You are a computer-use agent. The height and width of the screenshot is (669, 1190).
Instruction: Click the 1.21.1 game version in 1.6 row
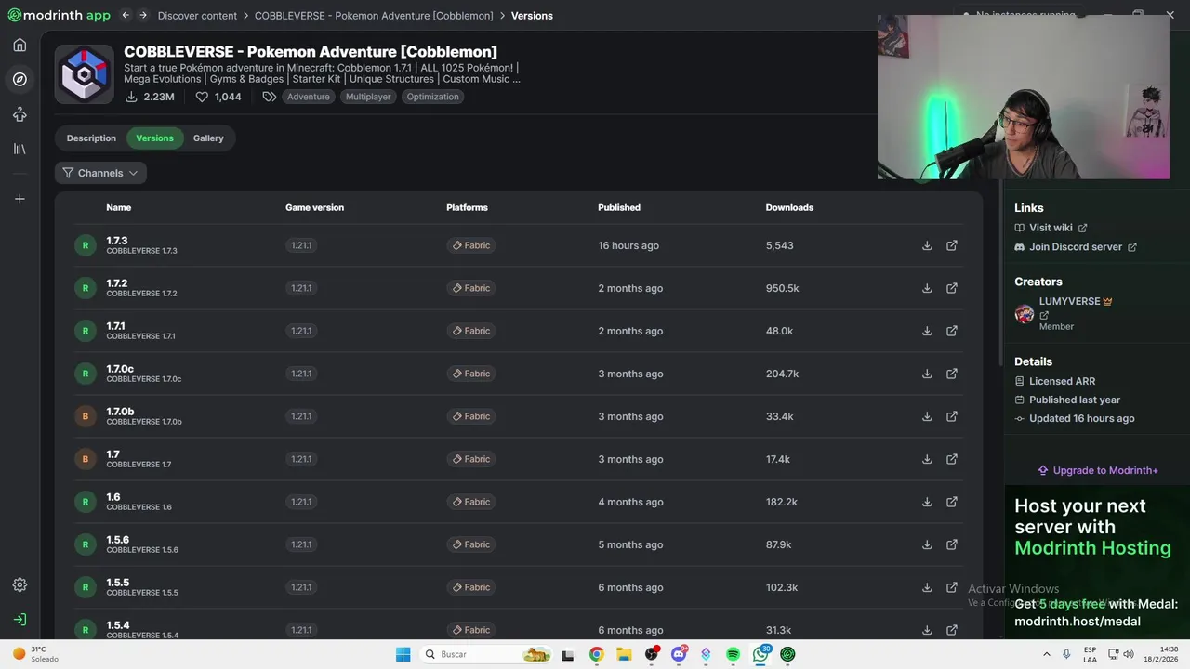click(x=301, y=502)
